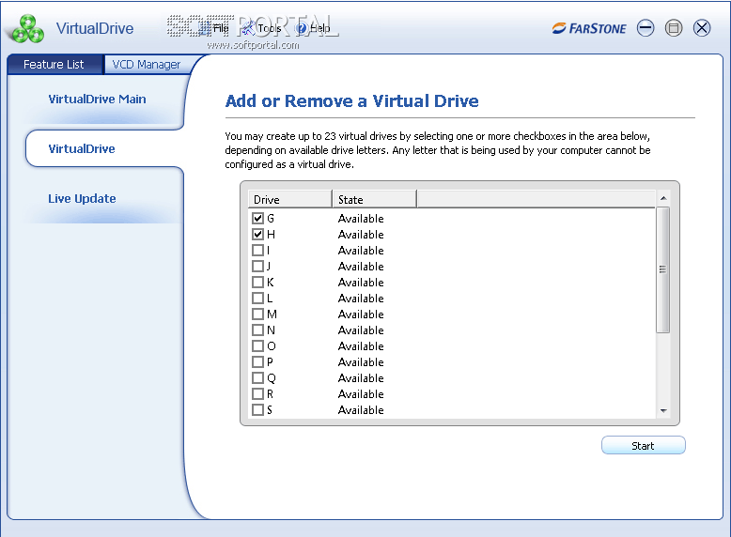Image resolution: width=731 pixels, height=537 pixels.
Task: Select the Feature List tab
Action: click(x=54, y=65)
